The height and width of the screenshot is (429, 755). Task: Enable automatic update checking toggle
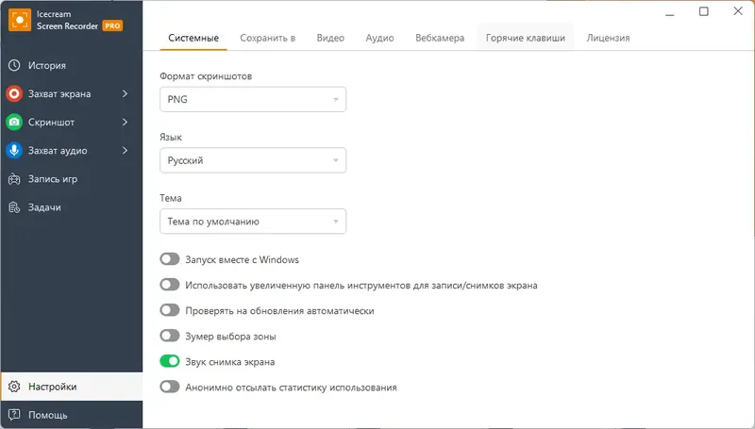pyautogui.click(x=170, y=310)
